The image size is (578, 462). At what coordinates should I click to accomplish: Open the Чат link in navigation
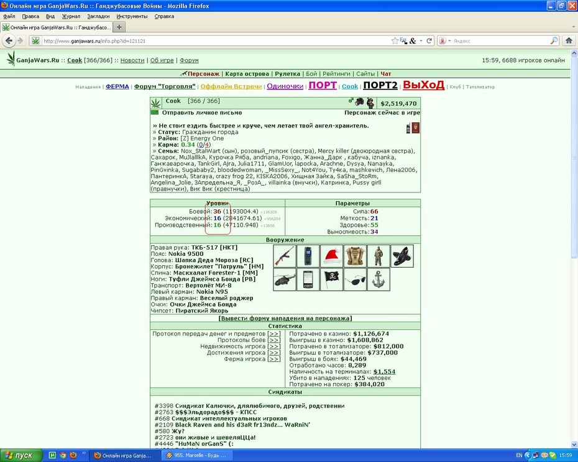385,74
